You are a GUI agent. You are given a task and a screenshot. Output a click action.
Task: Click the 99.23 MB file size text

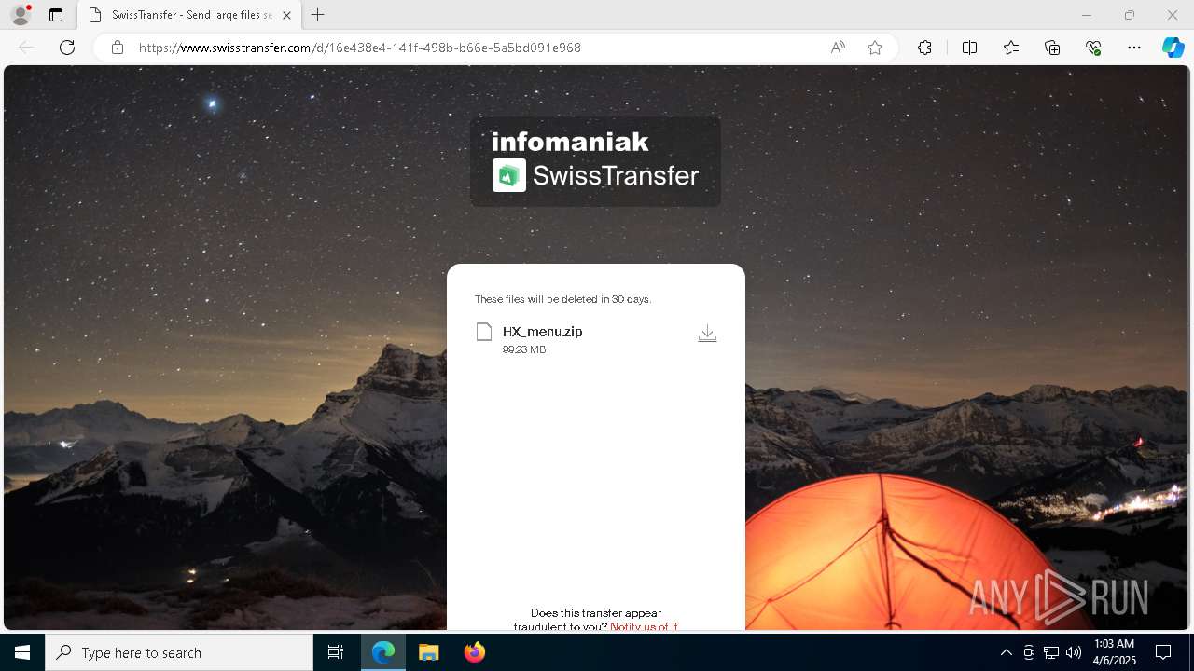click(x=524, y=349)
